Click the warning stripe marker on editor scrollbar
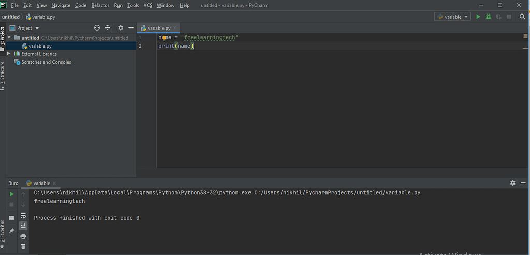This screenshot has width=530, height=255. coord(526,48)
